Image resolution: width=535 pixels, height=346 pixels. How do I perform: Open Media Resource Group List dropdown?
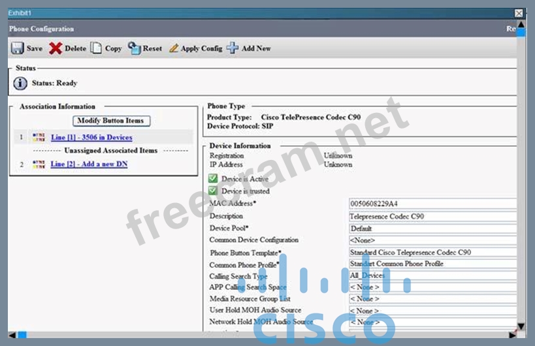(x=432, y=298)
